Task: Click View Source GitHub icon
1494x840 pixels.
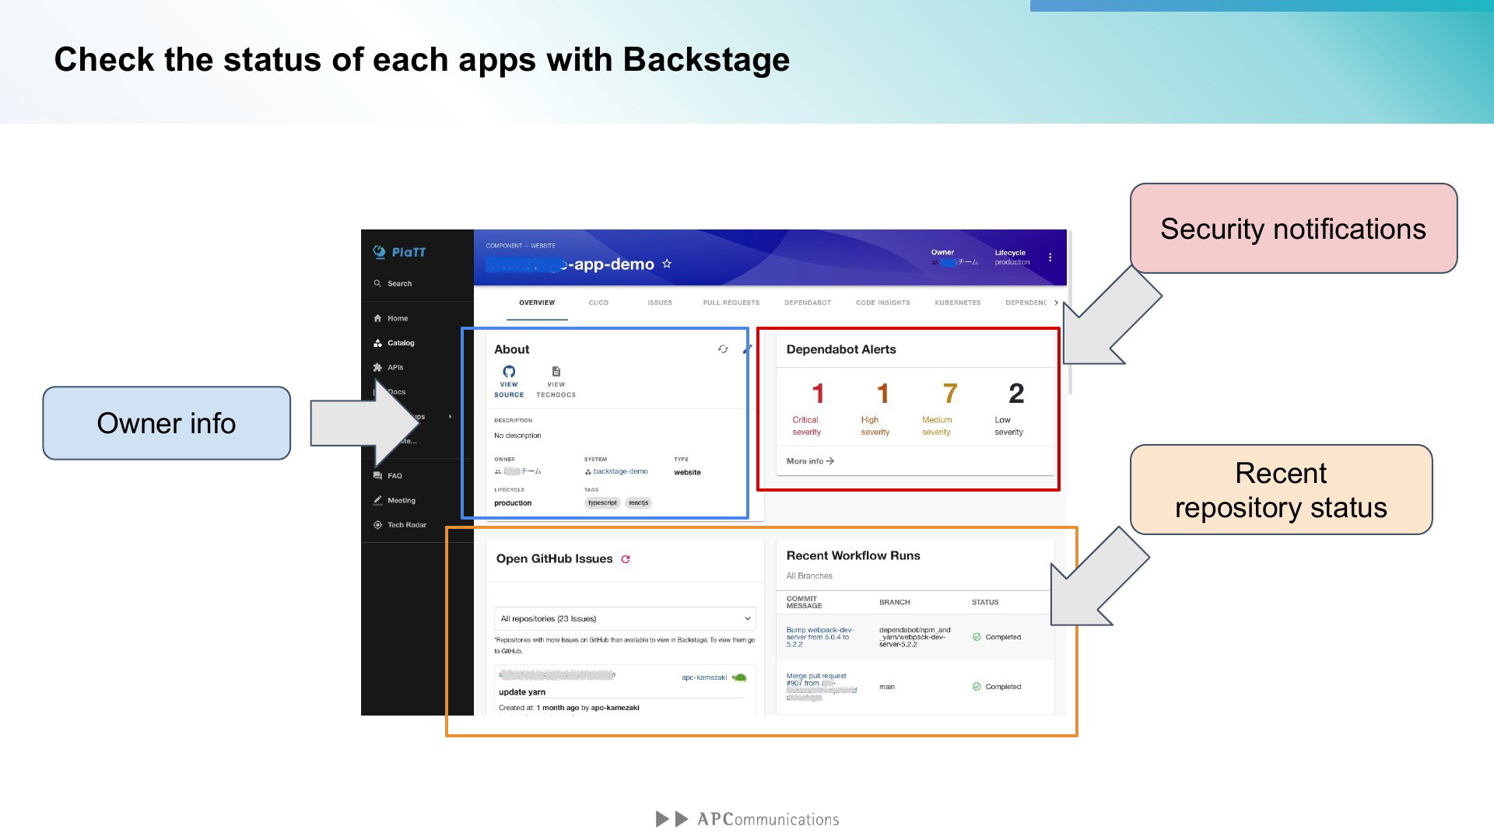Action: click(509, 372)
